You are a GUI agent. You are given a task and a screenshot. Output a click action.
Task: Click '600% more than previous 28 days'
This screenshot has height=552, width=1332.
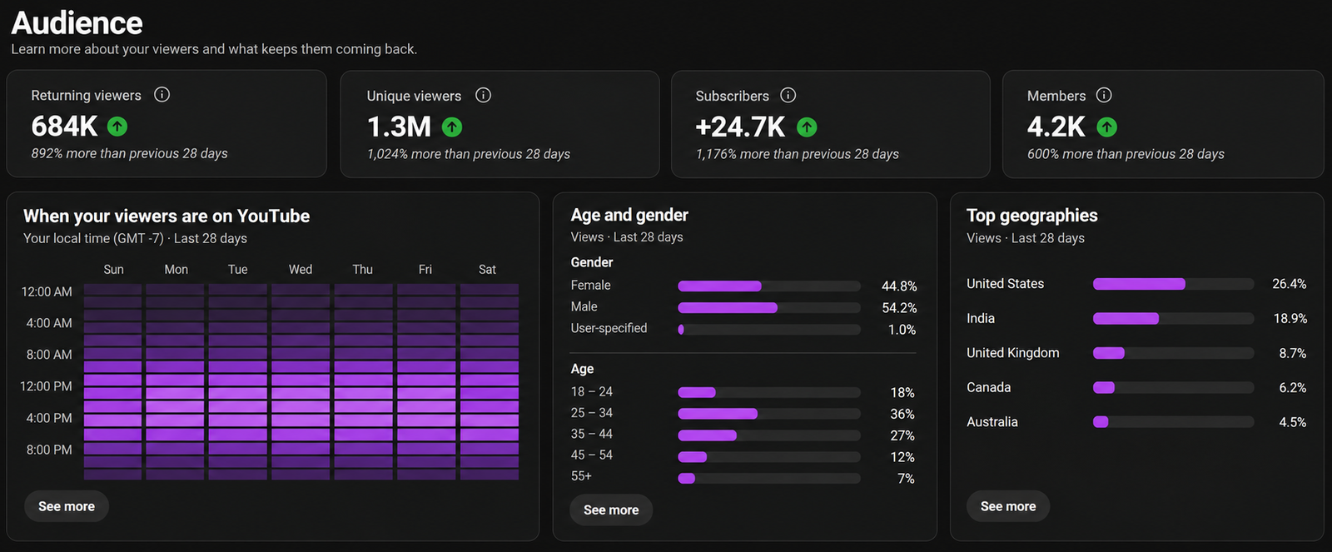[x=1126, y=154]
